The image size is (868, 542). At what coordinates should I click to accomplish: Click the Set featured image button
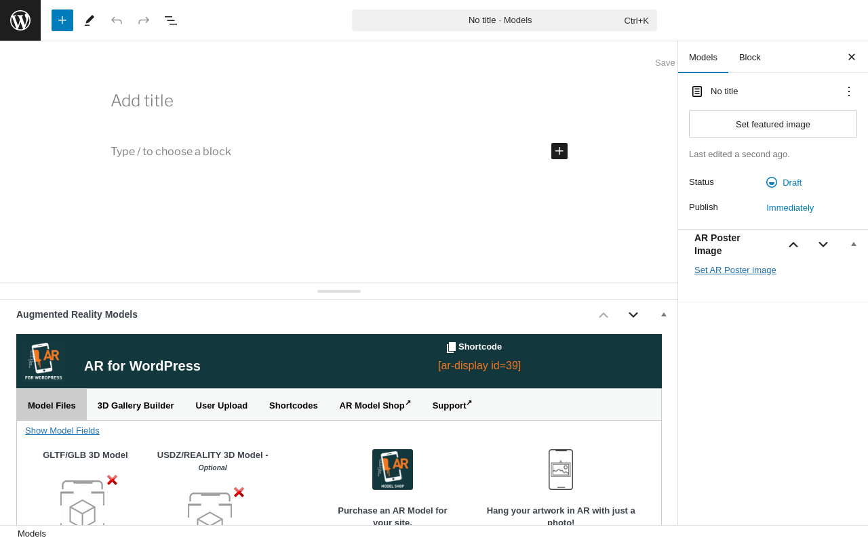click(773, 124)
